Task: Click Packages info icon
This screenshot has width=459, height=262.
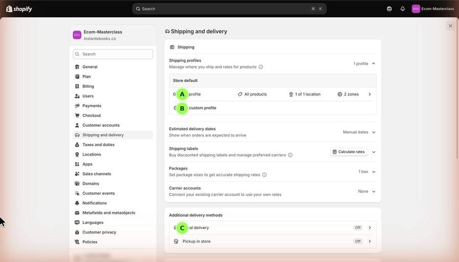Action: coord(264,175)
